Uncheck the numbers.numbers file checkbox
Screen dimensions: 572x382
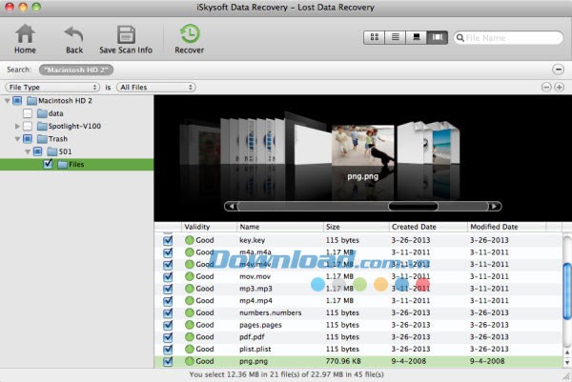click(168, 313)
